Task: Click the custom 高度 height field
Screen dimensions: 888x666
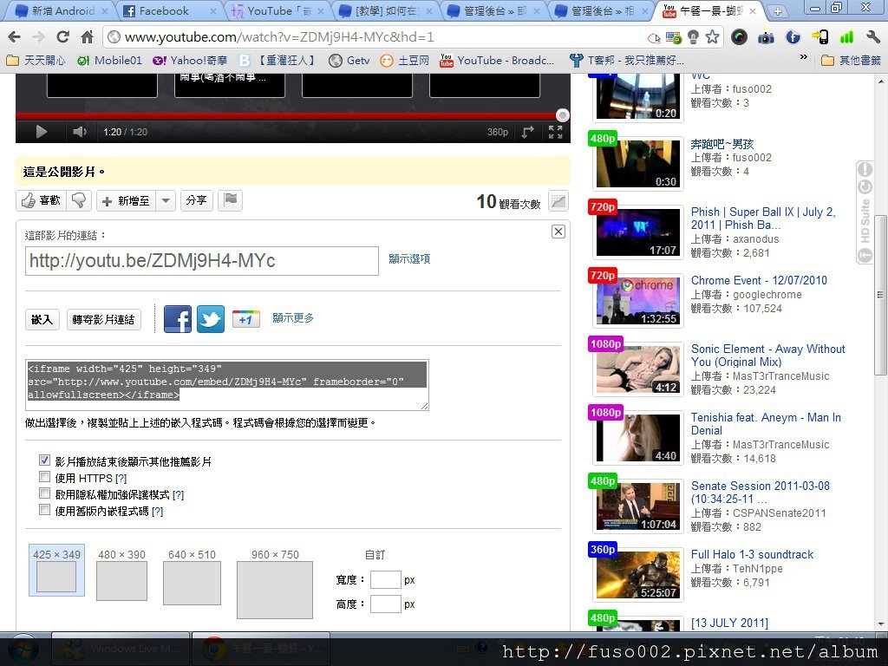Action: click(x=385, y=604)
